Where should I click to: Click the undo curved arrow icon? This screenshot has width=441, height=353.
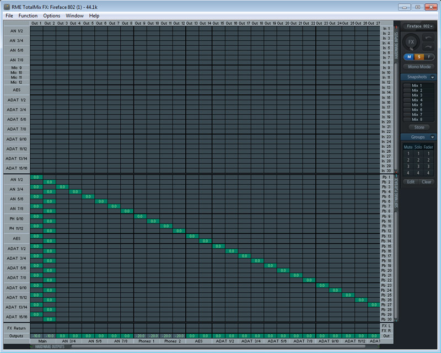[x=428, y=37]
